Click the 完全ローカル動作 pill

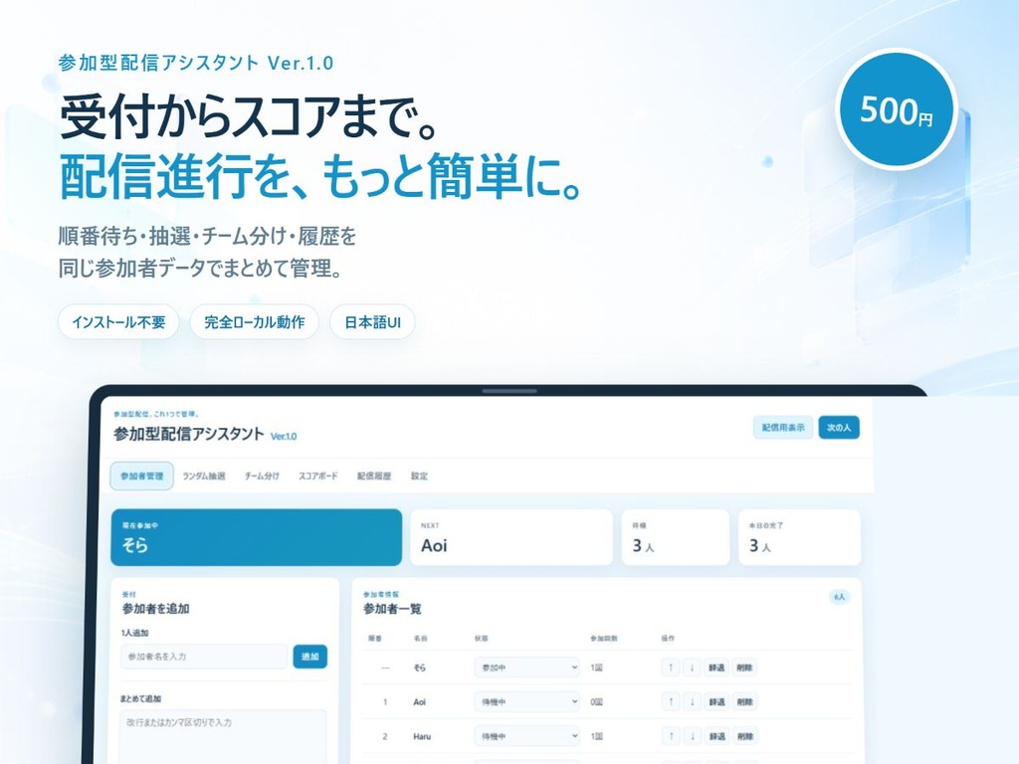point(254,321)
